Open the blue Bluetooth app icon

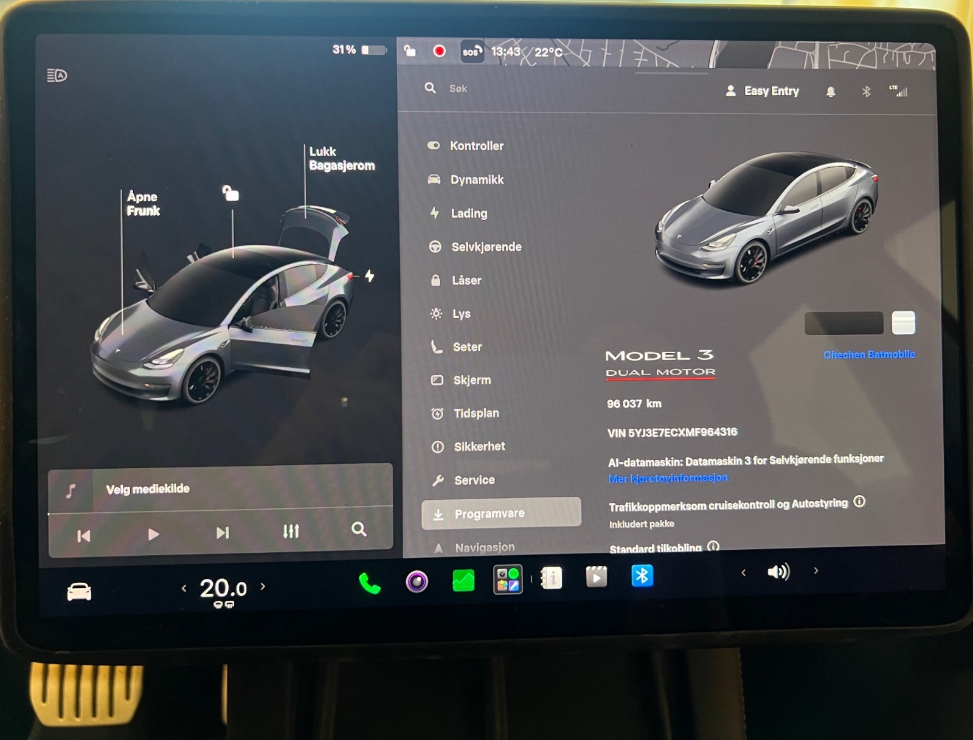[x=642, y=575]
